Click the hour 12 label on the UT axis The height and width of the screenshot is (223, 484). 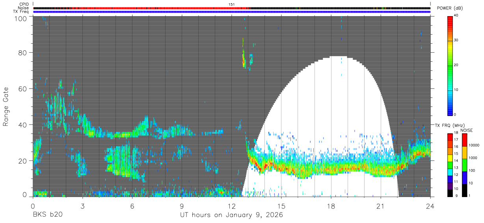tap(231, 206)
